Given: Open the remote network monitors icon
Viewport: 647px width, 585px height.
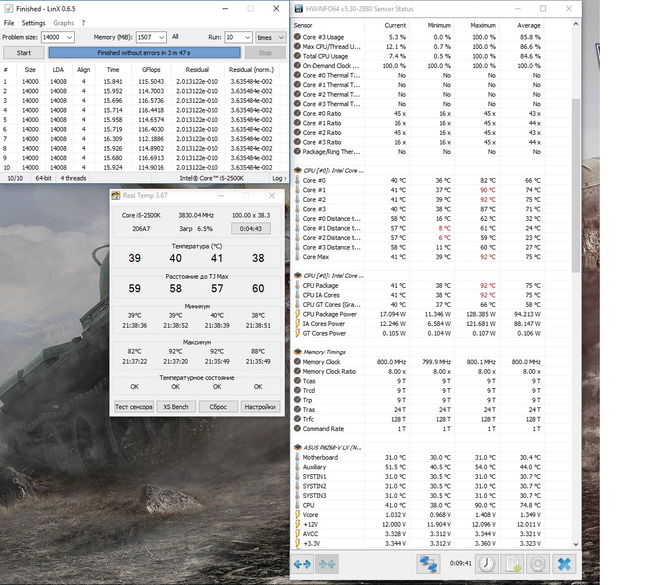Looking at the screenshot, I should click(428, 564).
